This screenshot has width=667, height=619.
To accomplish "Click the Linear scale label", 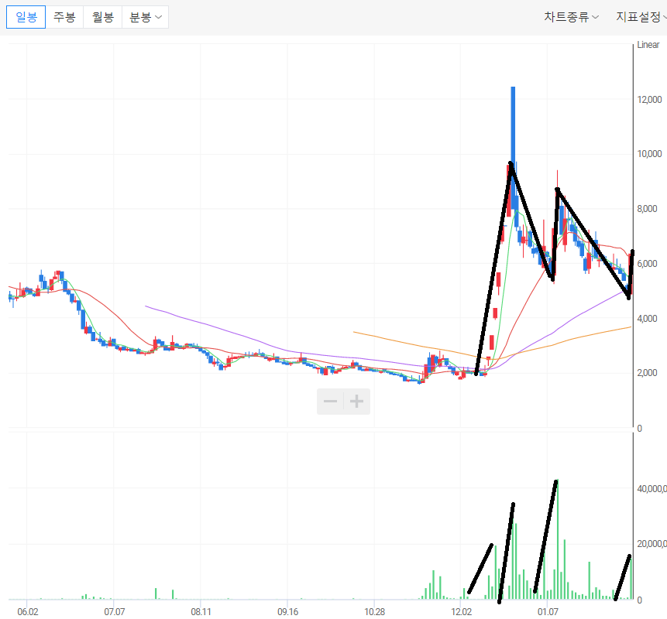I will pyautogui.click(x=648, y=45).
